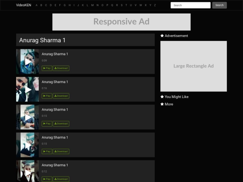This screenshot has height=182, width=243.
Task: Click the star icon beside More
Action: [x=162, y=104]
